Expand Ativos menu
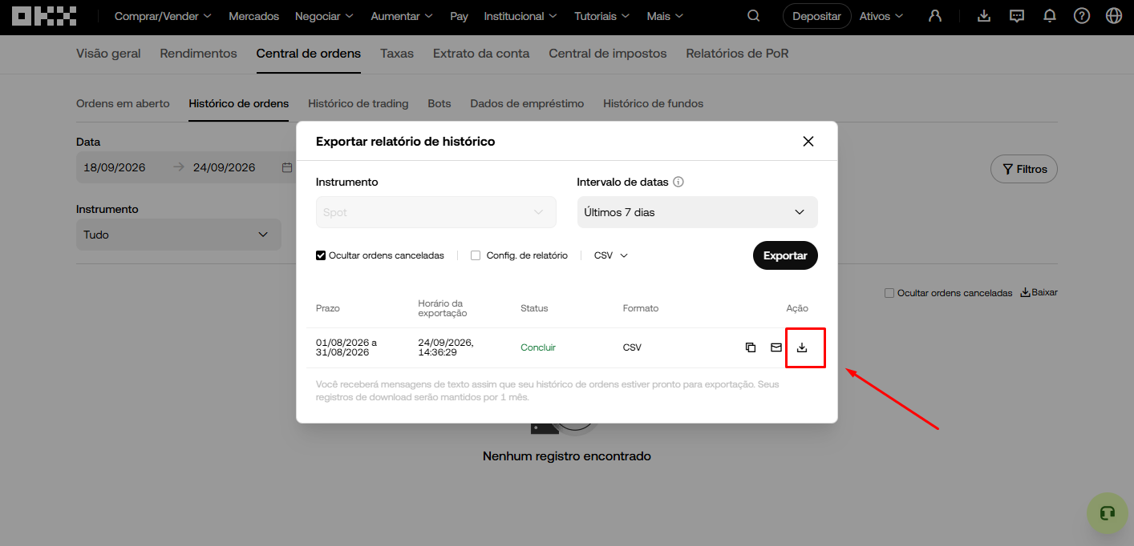This screenshot has width=1134, height=546. coord(881,16)
